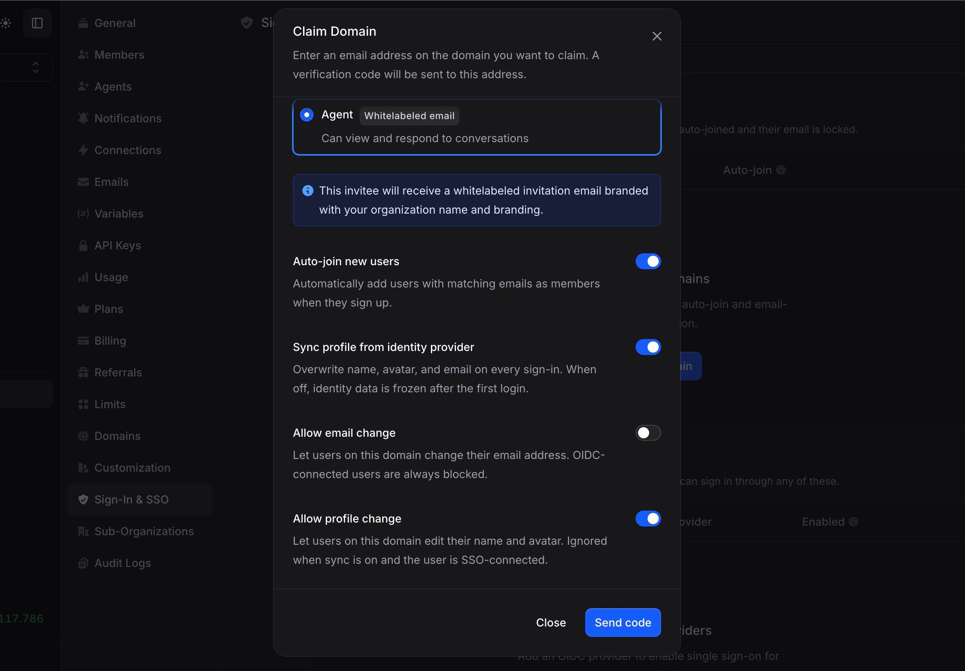Disable Auto-join new users

click(x=648, y=261)
